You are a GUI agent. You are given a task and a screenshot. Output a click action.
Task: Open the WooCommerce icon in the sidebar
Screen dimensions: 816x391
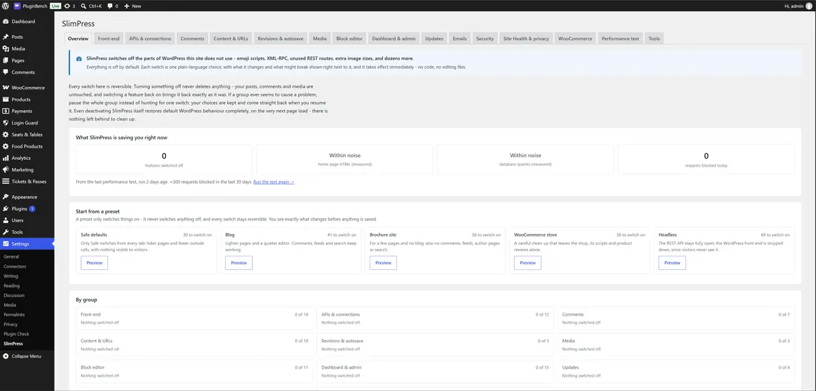(x=5, y=88)
